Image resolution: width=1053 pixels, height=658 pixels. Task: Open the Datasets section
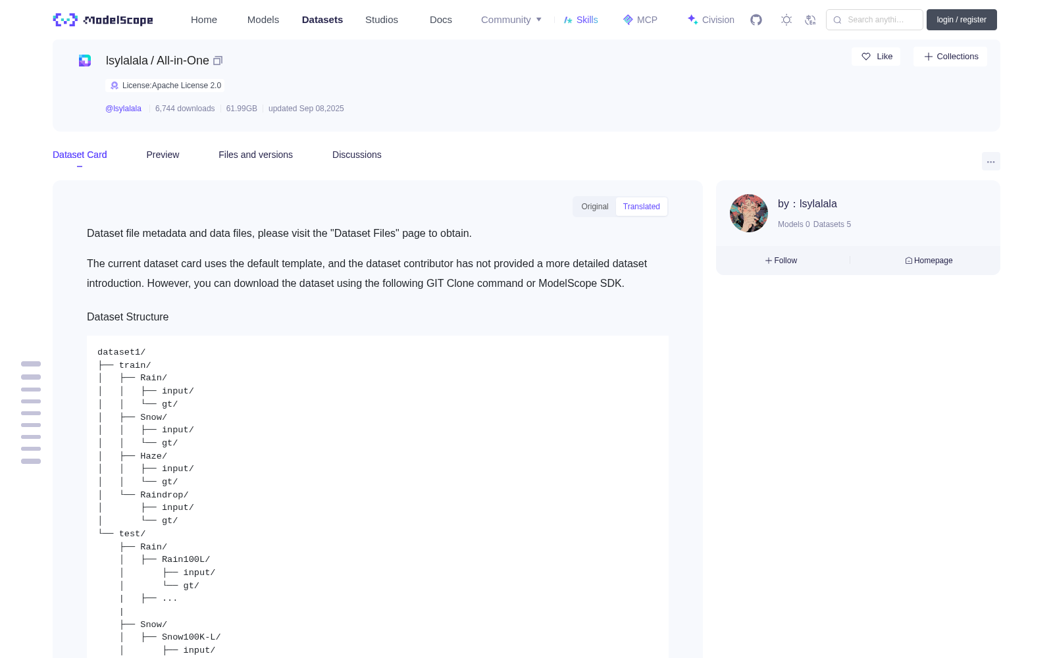click(x=322, y=20)
